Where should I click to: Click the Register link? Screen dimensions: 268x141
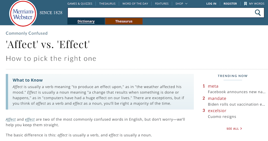coord(230,4)
